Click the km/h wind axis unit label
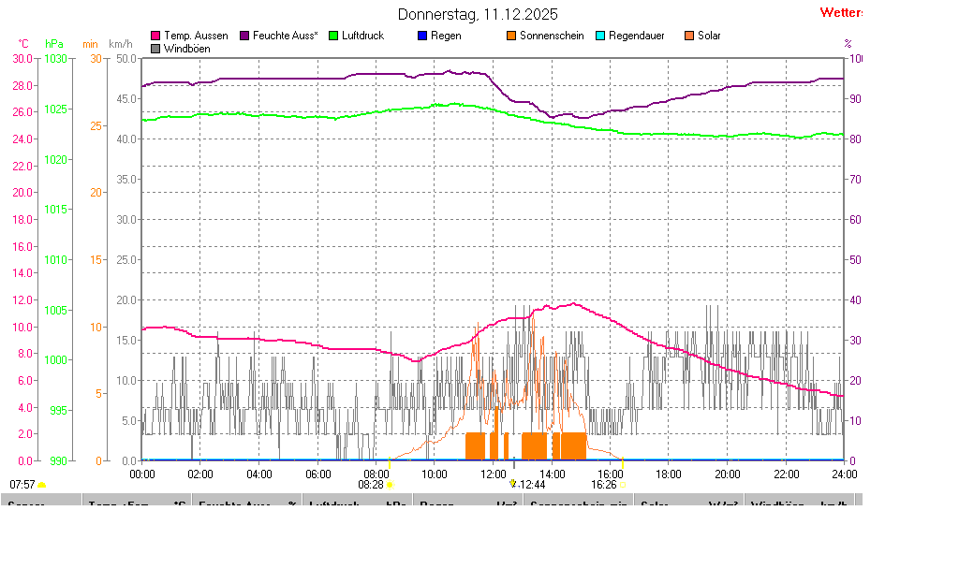Image resolution: width=959 pixels, height=569 pixels. click(x=120, y=44)
